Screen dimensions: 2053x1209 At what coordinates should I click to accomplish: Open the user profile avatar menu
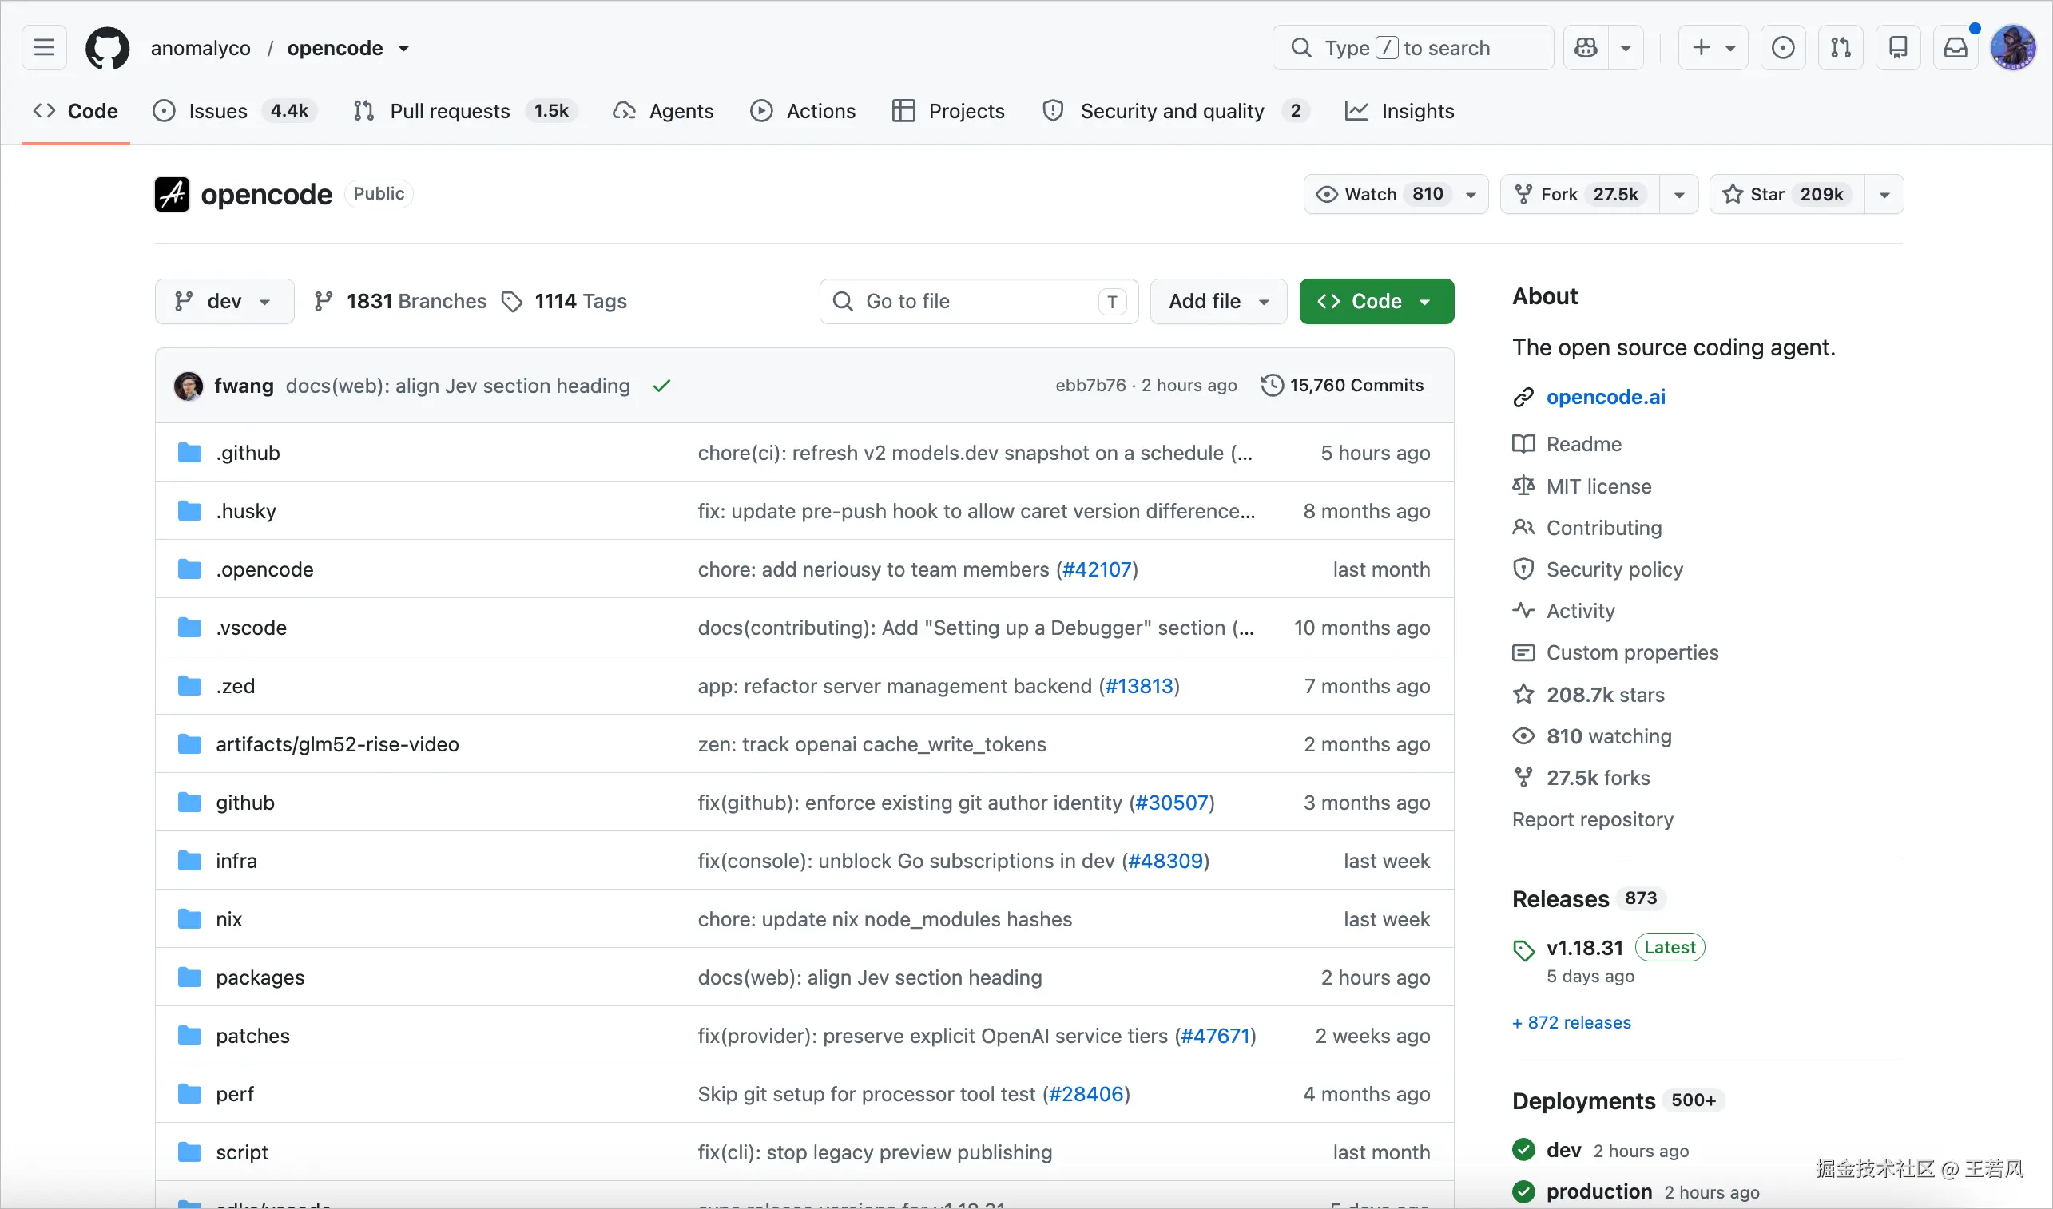coord(2012,47)
